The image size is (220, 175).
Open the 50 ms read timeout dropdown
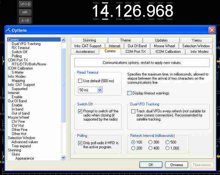(100, 90)
